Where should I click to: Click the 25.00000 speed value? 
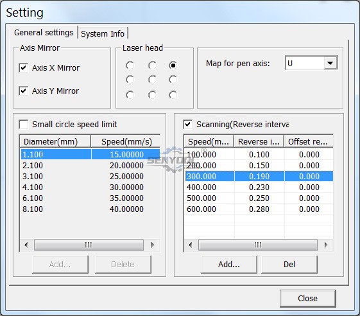tap(126, 176)
